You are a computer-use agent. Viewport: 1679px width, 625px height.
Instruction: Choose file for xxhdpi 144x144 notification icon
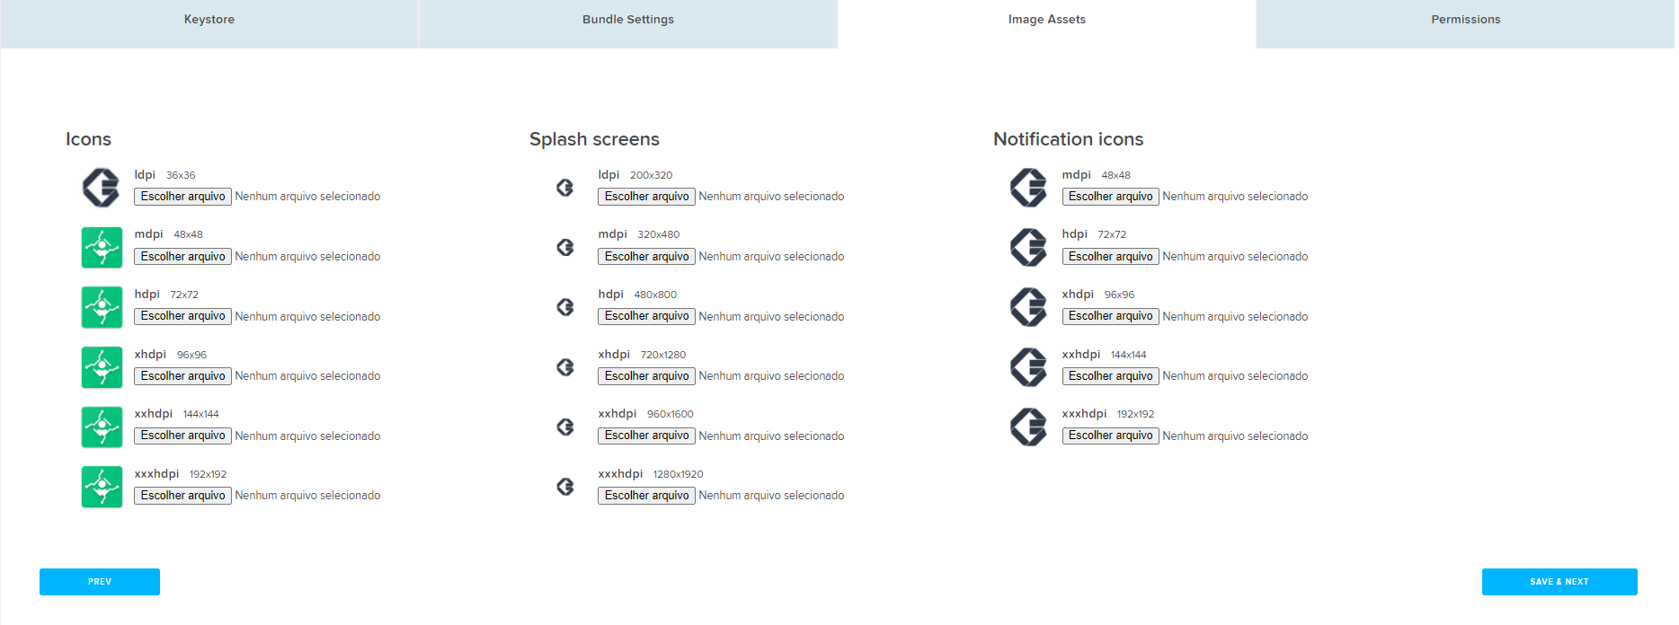(1111, 376)
